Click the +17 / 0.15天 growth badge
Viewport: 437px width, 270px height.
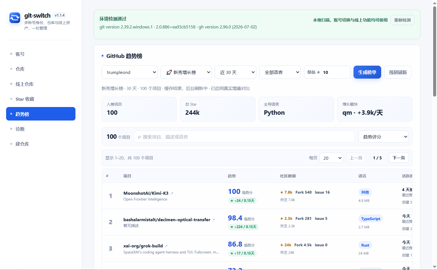pos(242,253)
